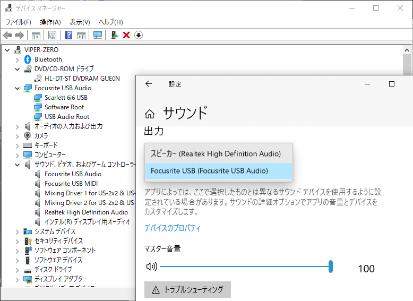The height and width of the screenshot is (301, 413).
Task: Open the ファイル(F) menu
Action: point(19,22)
